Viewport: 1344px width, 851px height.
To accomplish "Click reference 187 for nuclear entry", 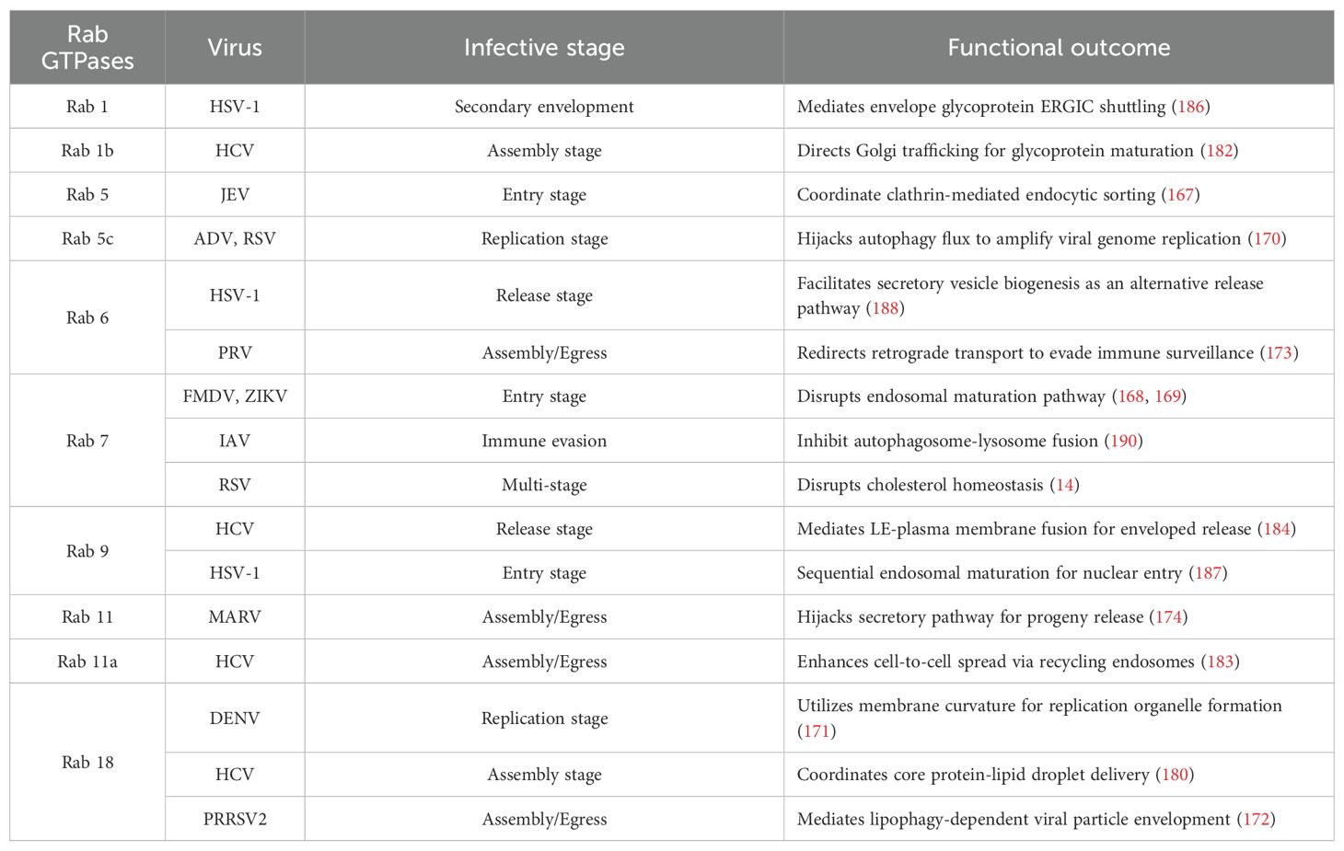I will tap(1208, 573).
